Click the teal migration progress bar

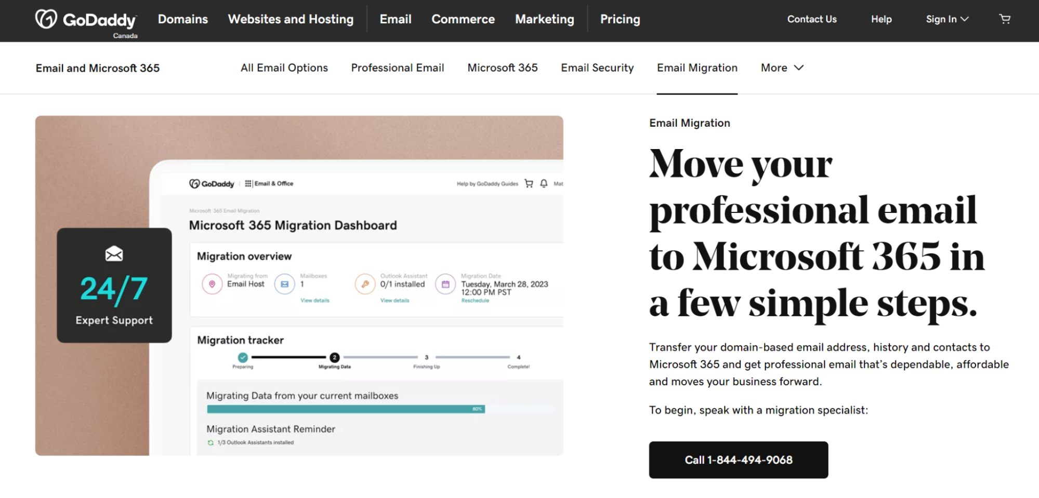[x=346, y=409]
